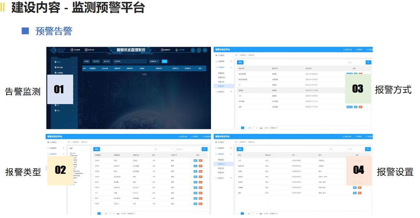Select 报警联系人 in the 报警规则 page sidebar
Viewport: 420px width, 218px height.
click(x=222, y=77)
